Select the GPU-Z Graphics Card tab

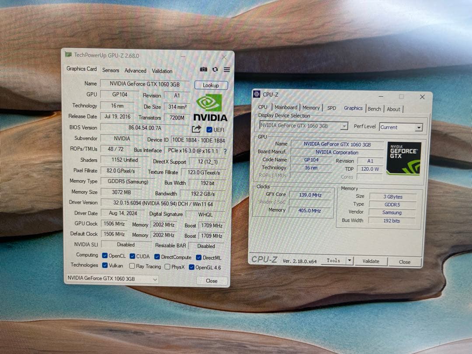coord(82,69)
